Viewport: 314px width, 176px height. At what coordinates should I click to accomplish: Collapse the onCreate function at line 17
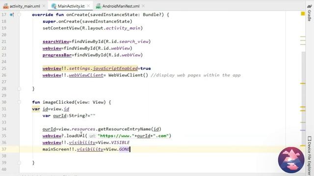19,15
